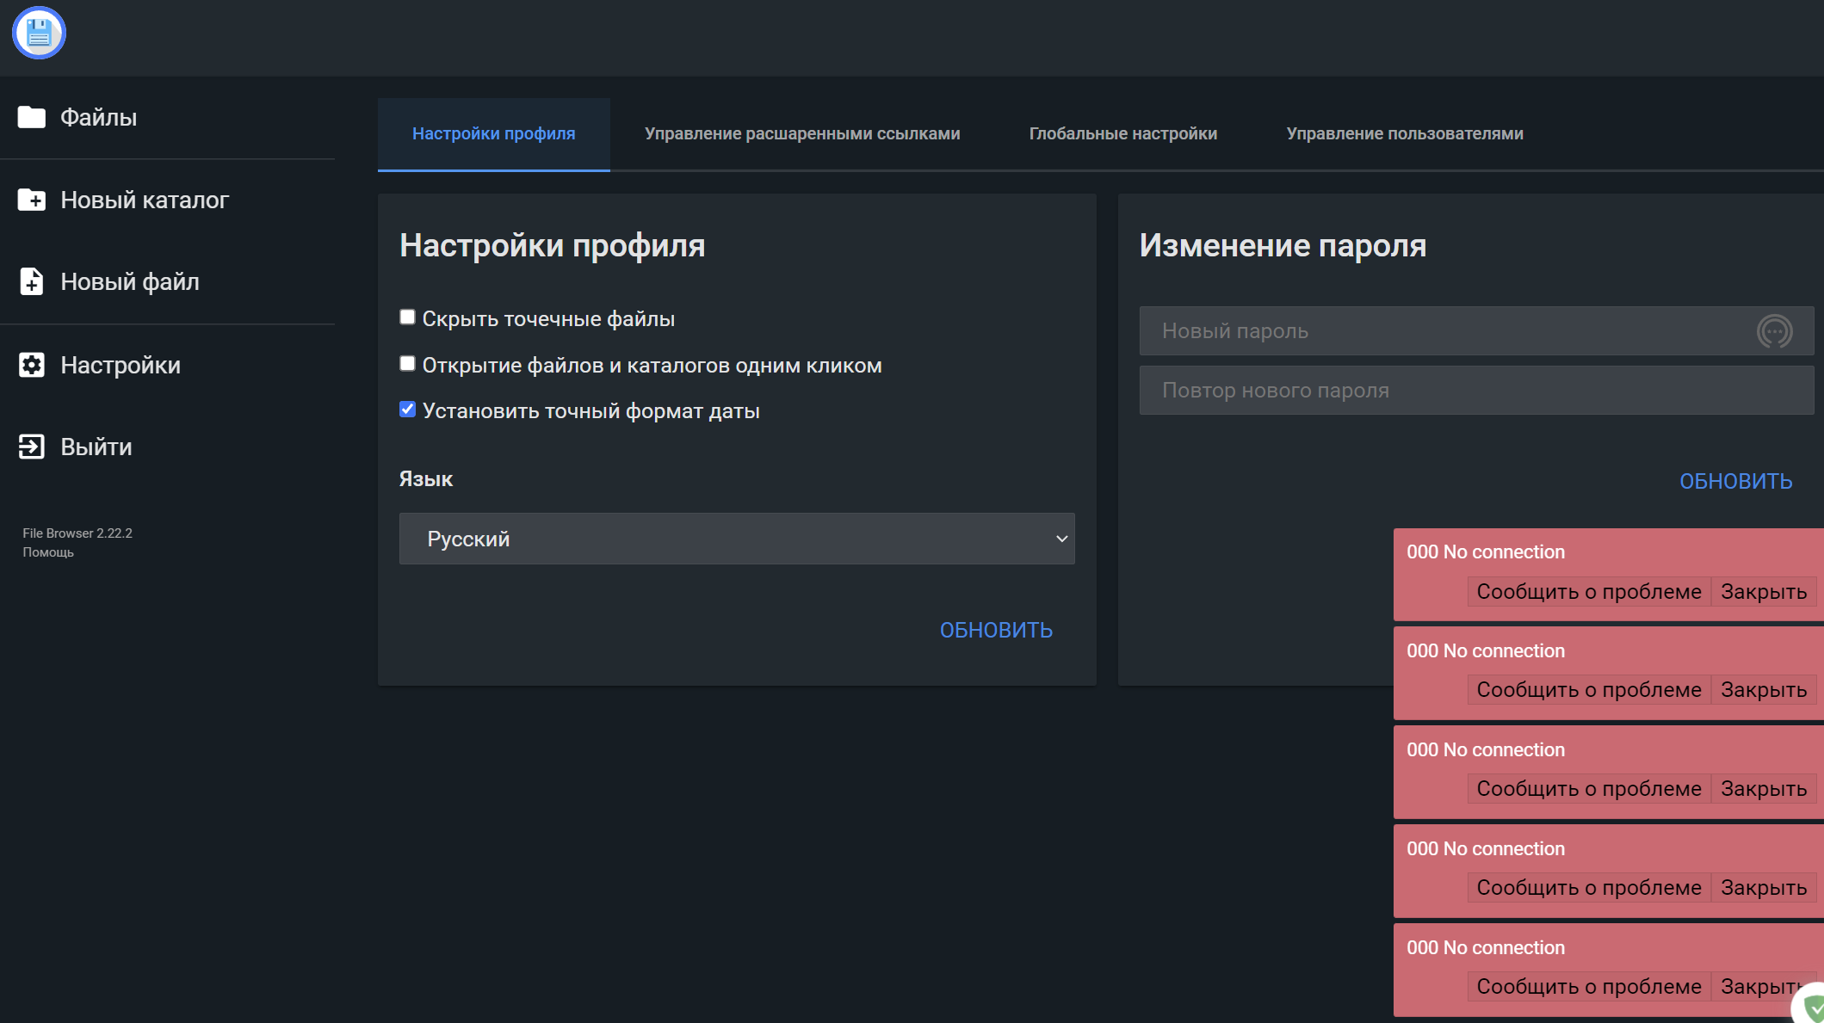Enable Скрыть точечные файлы
This screenshot has height=1023, width=1824.
[406, 317]
